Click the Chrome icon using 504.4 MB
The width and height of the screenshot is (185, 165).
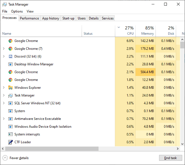11,72
